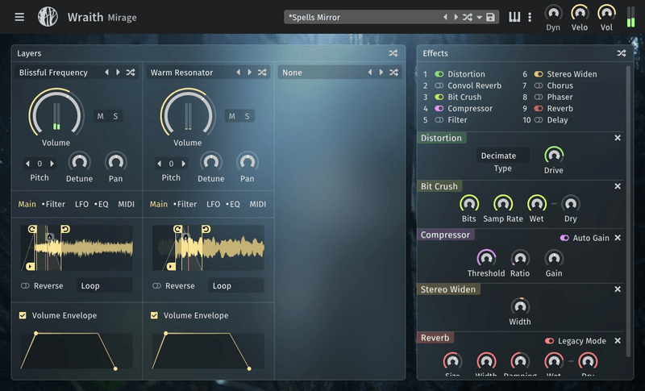Viewport: 645px width, 391px height.
Task: Open EQ tab in Blissful Frequency layer
Action: click(102, 204)
